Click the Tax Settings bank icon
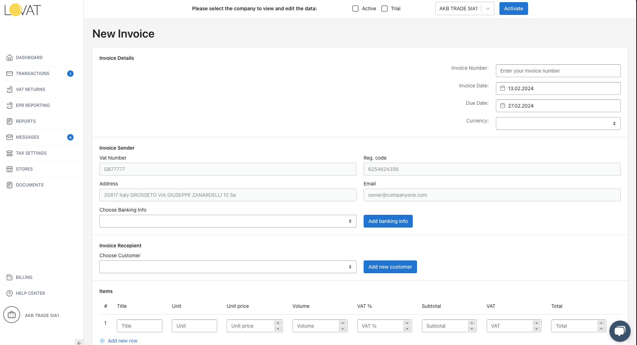The width and height of the screenshot is (637, 345). 10,153
